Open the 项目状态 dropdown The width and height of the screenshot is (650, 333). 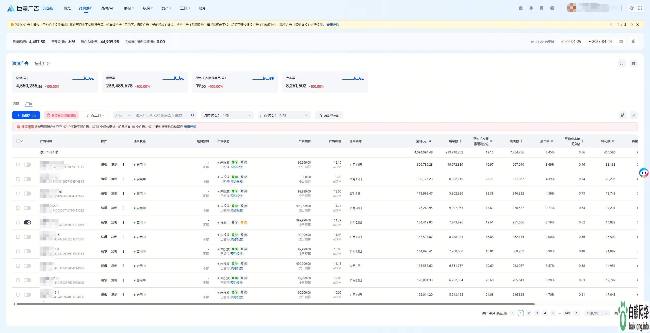[227, 115]
